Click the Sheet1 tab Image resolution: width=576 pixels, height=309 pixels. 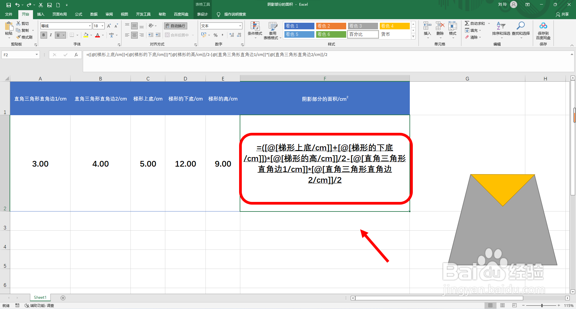coord(40,297)
